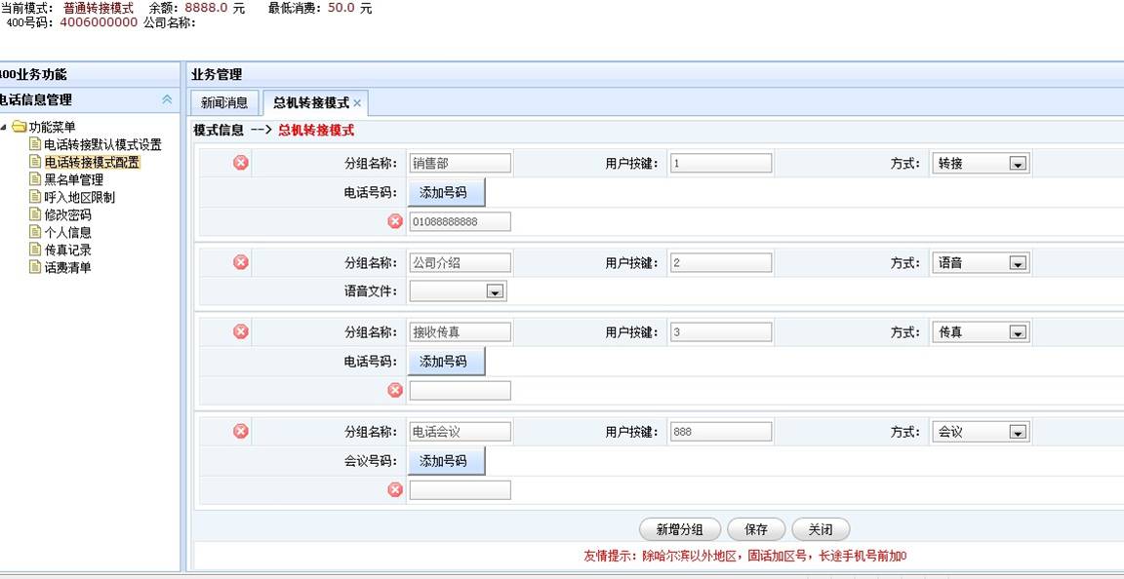The height and width of the screenshot is (579, 1124).
Task: Click 添加号码 button in 销售部 group
Action: tap(445, 192)
